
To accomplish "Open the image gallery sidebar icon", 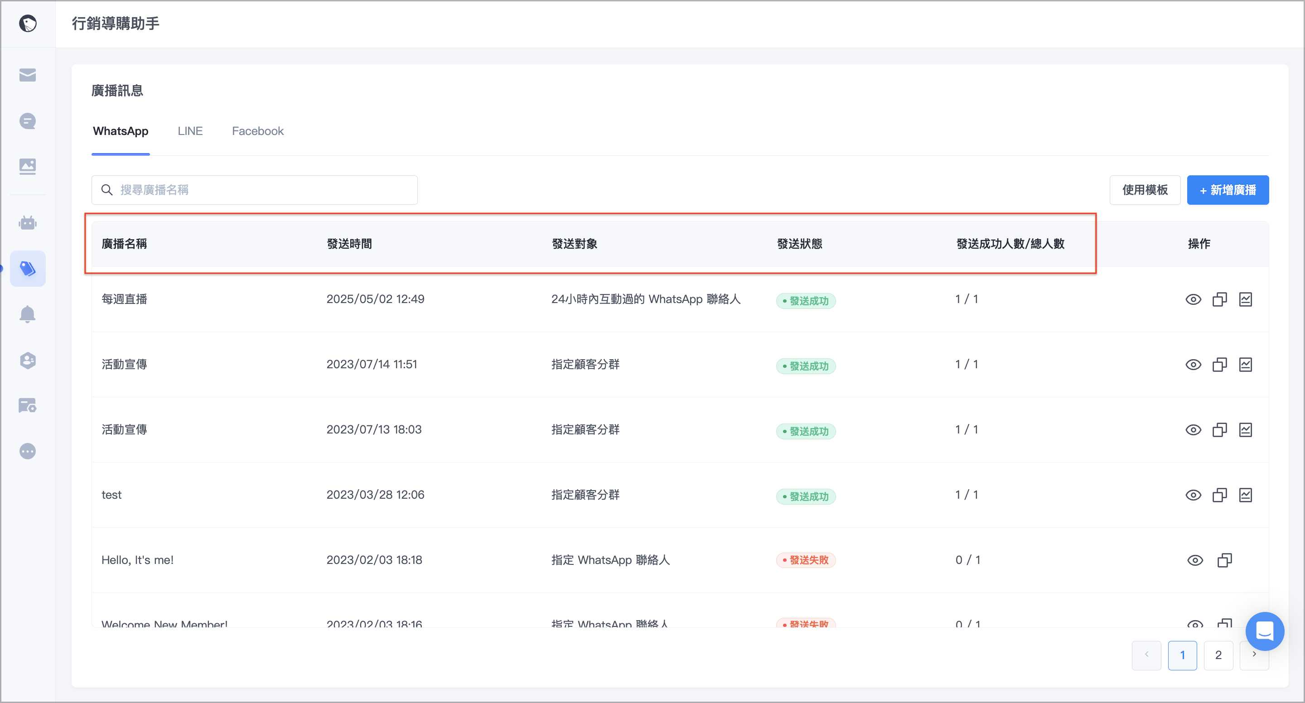I will pyautogui.click(x=28, y=167).
